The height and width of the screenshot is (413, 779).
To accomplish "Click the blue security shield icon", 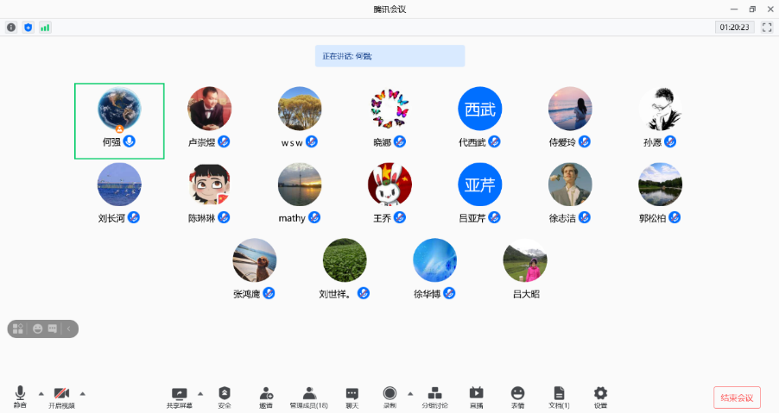I will (28, 28).
